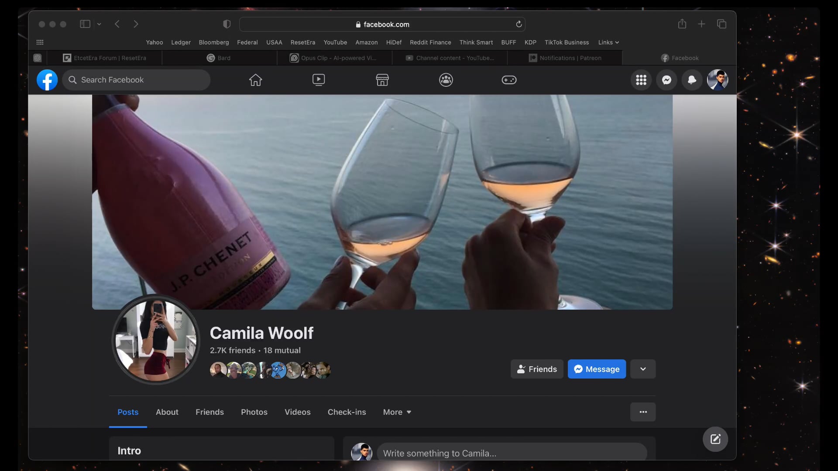Open the Friends profile tab
838x471 pixels.
209,412
